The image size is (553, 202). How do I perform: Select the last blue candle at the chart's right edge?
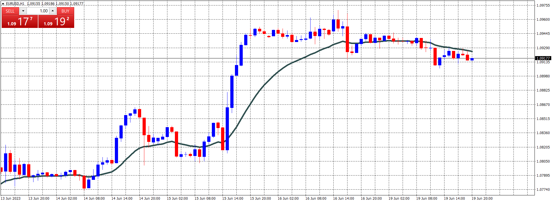(x=472, y=59)
